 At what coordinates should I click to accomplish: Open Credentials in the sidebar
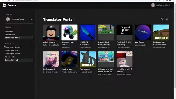point(10,35)
